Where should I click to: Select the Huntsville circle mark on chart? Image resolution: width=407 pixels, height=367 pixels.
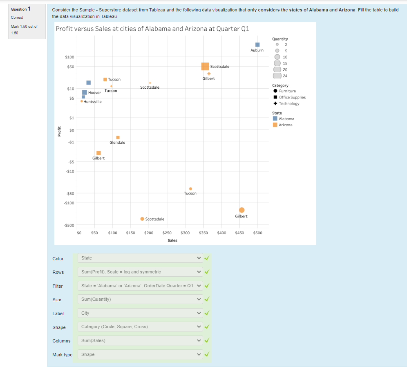[x=82, y=101]
